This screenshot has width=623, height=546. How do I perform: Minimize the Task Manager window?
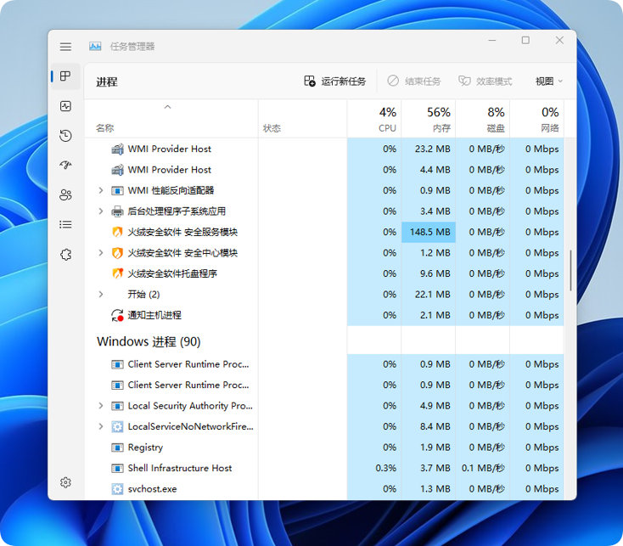click(x=492, y=40)
